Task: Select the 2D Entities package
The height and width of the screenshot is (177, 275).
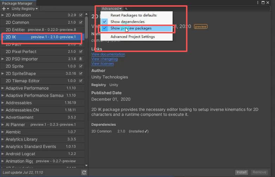Action: click(43, 29)
